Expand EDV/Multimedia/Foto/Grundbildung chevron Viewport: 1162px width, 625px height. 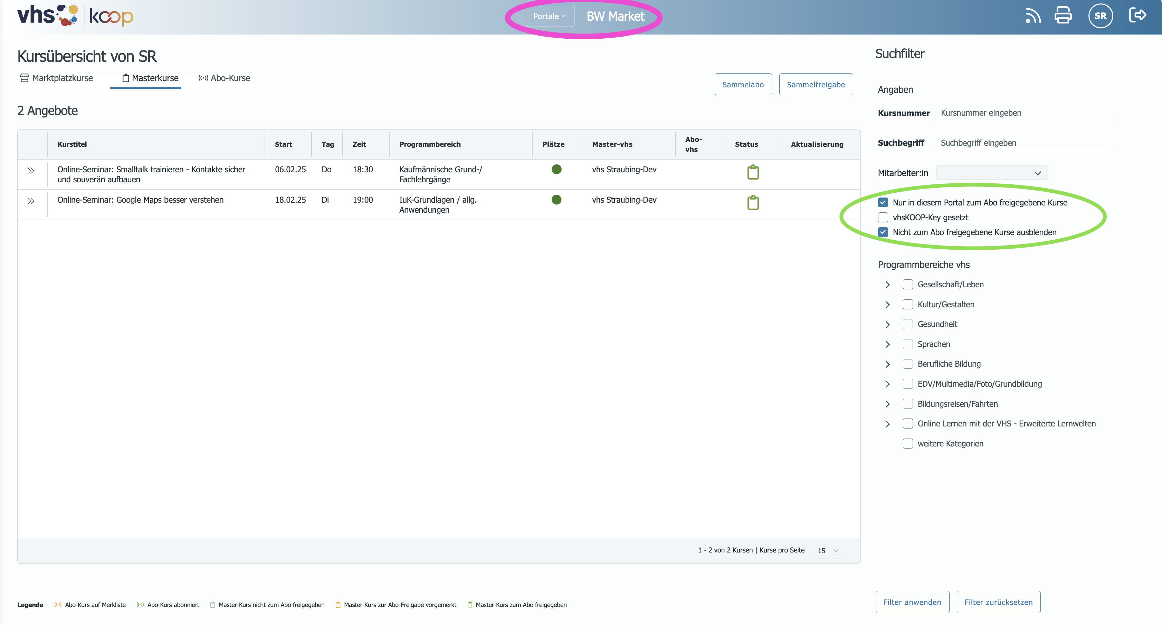(887, 384)
